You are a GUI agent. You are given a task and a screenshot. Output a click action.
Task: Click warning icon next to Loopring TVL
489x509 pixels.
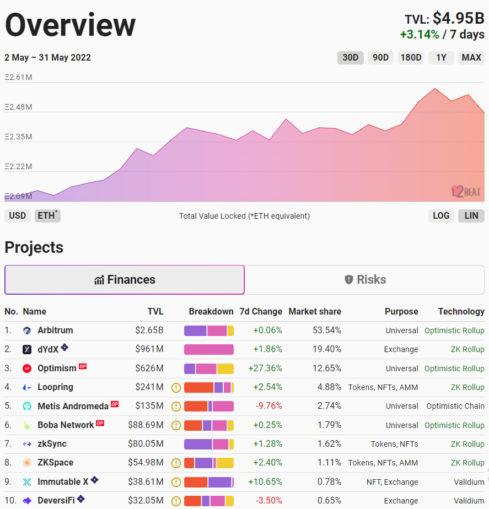pyautogui.click(x=176, y=387)
